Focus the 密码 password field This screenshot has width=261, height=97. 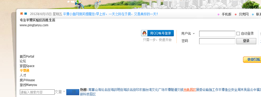click(217, 41)
